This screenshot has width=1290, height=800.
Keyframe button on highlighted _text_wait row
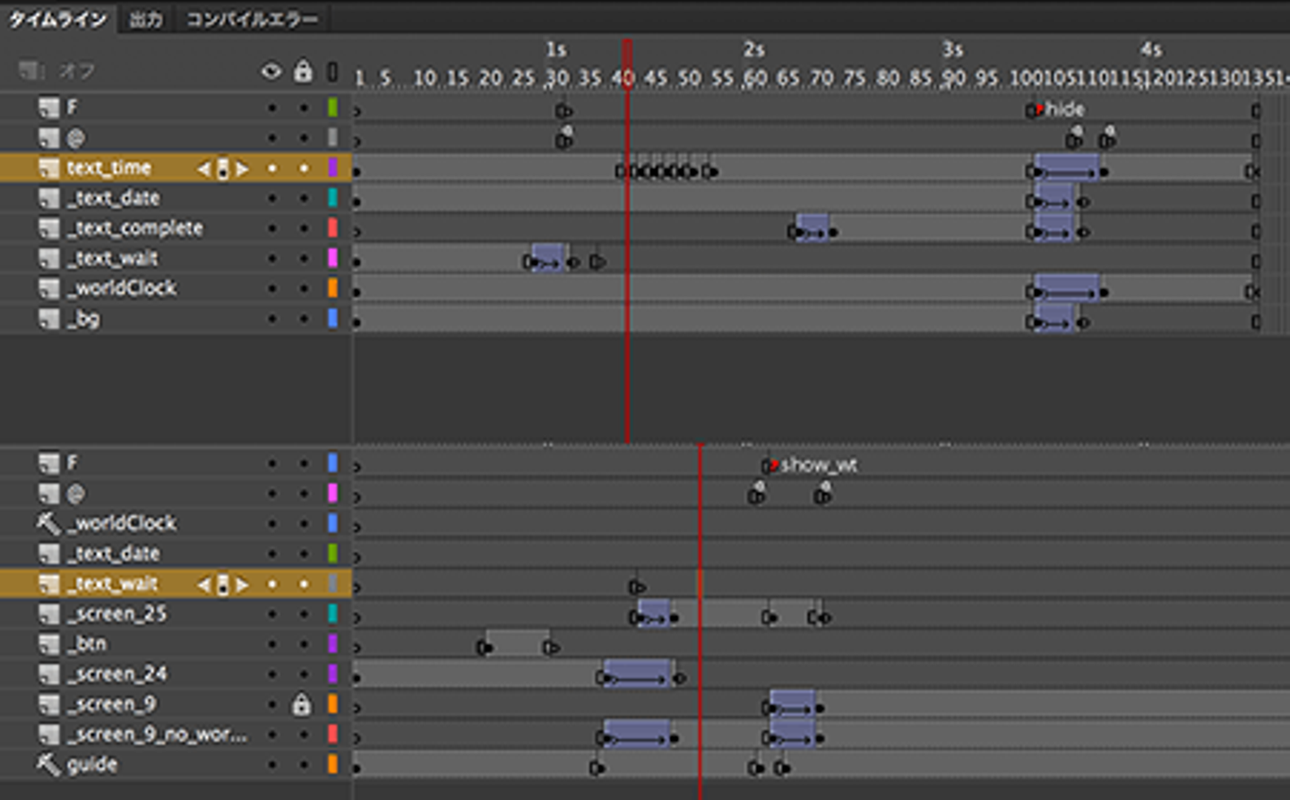point(223,585)
